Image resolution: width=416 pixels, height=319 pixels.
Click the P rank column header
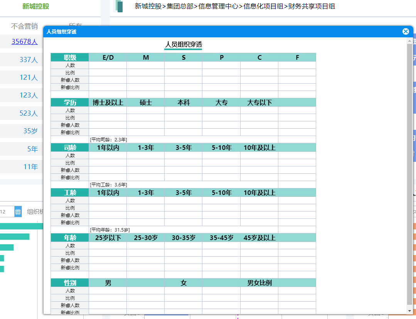point(222,57)
